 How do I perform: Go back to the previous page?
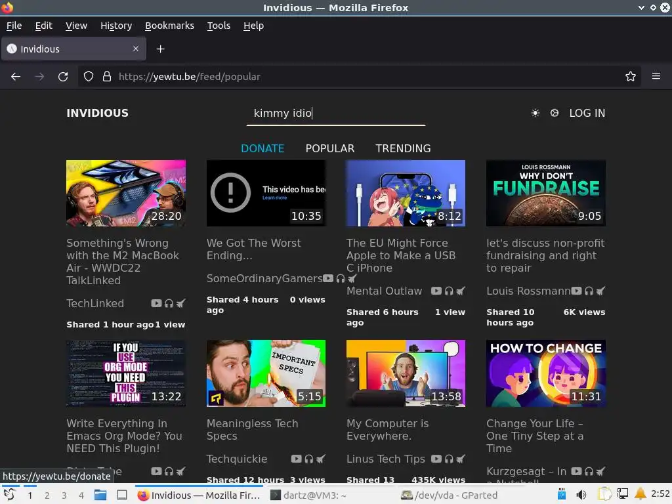pos(16,77)
